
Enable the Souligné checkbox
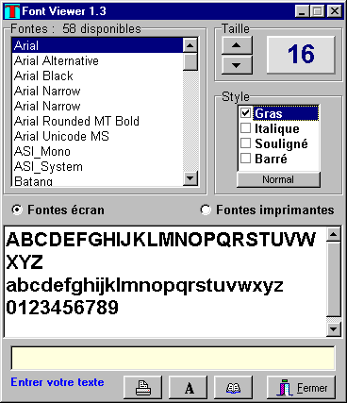tap(245, 143)
